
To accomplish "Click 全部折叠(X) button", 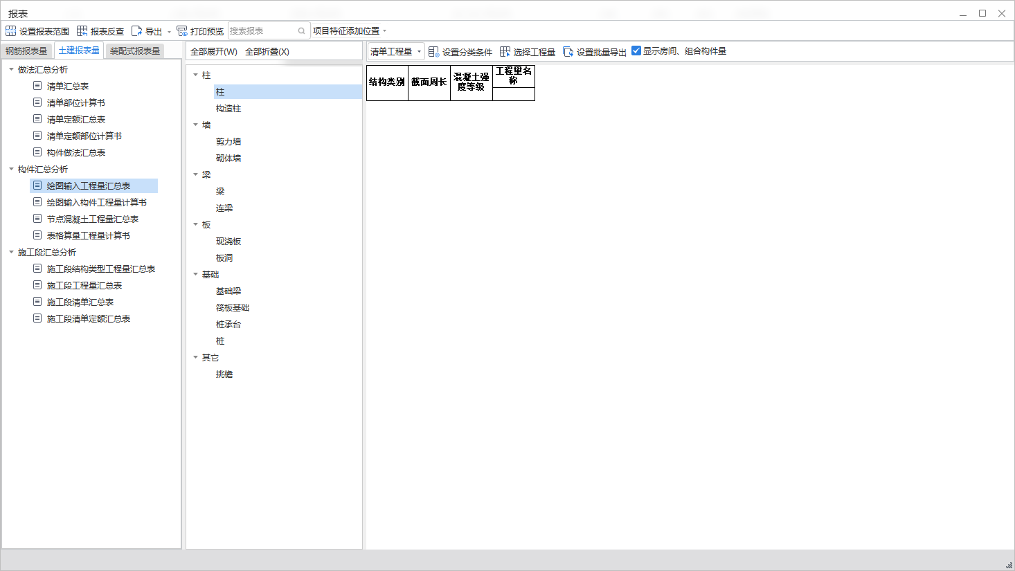I will [267, 51].
